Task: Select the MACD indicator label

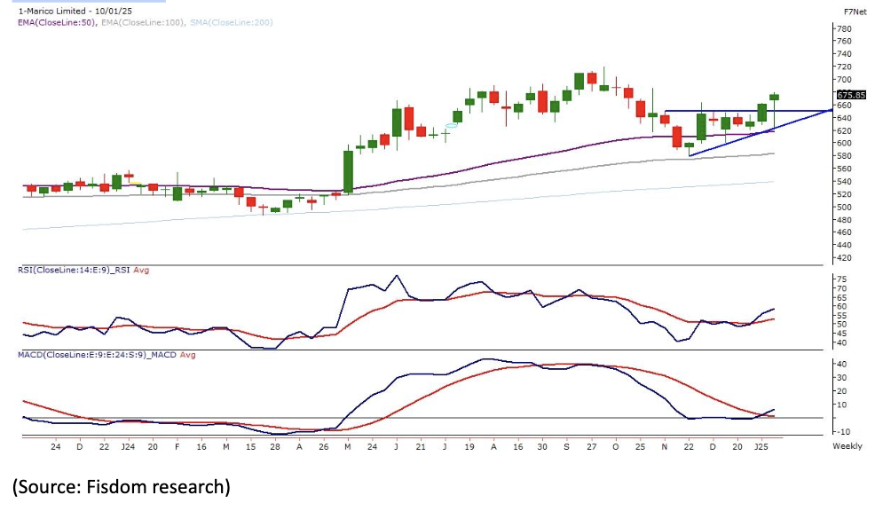Action: pos(84,355)
